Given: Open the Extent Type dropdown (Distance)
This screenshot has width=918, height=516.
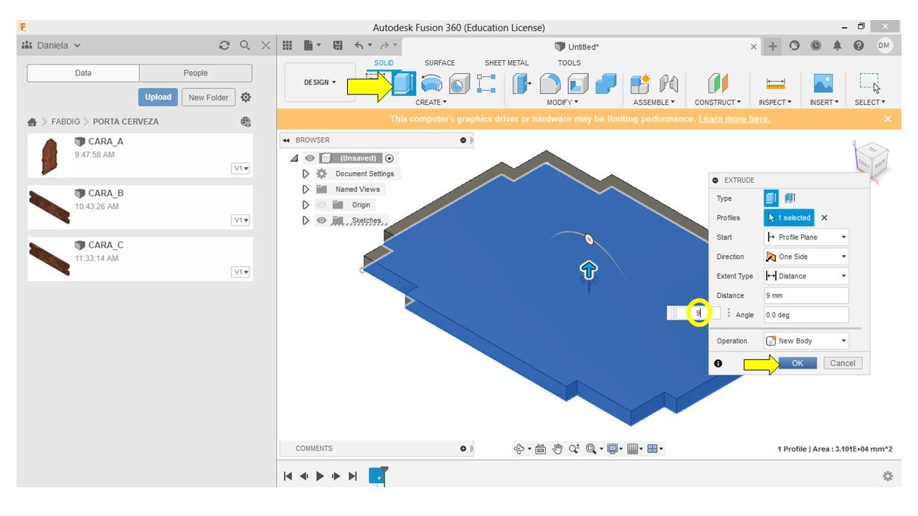Looking at the screenshot, I should click(807, 276).
